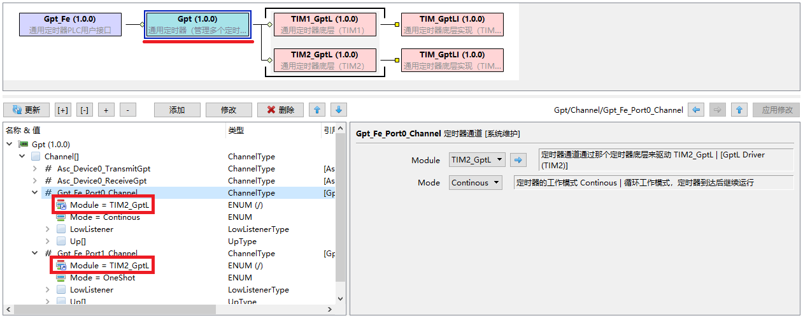Move item down with blue down arrow

click(x=339, y=110)
